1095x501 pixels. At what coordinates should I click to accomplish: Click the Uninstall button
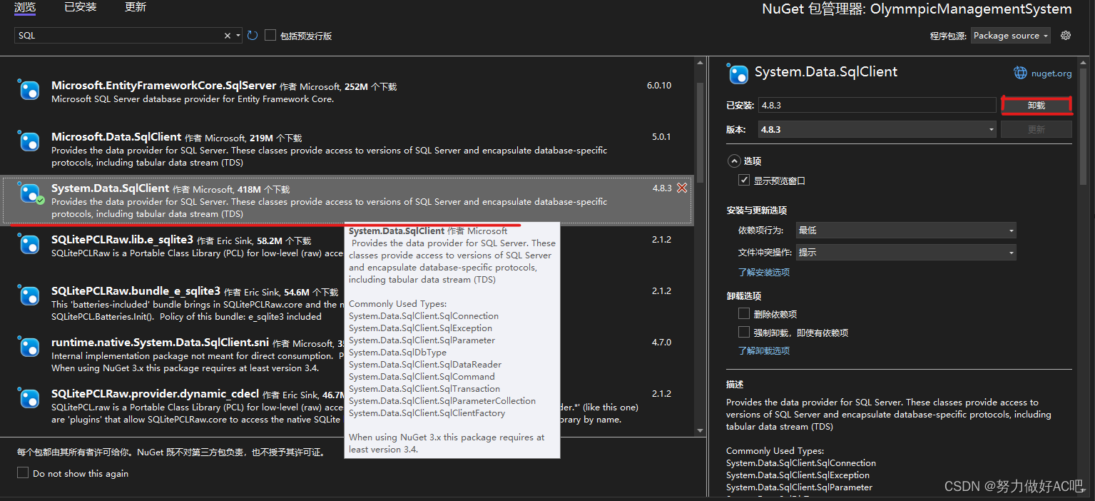coord(1037,105)
